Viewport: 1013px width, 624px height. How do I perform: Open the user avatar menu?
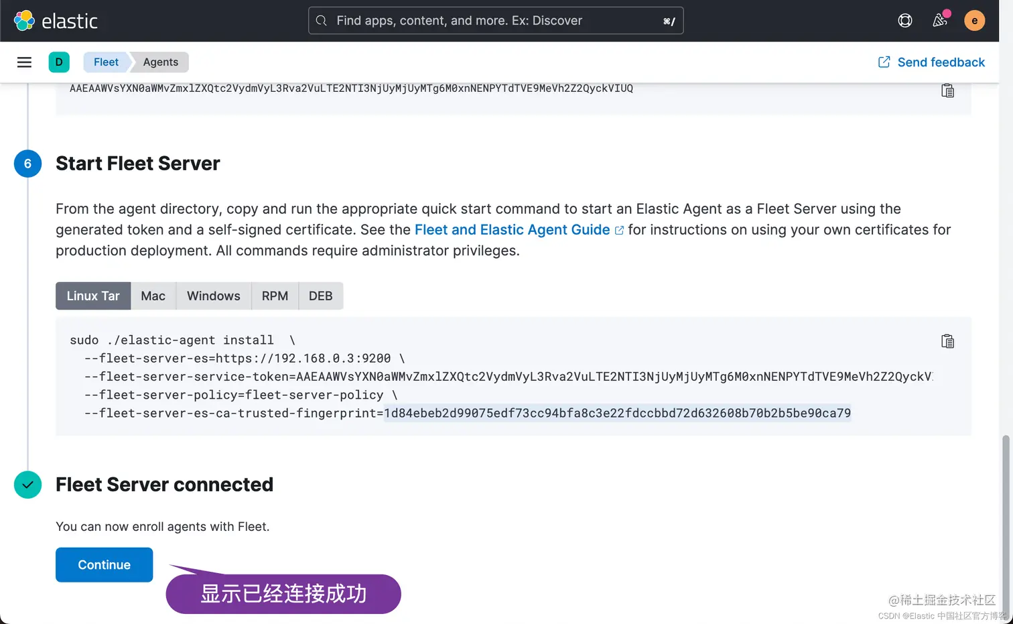(x=974, y=21)
